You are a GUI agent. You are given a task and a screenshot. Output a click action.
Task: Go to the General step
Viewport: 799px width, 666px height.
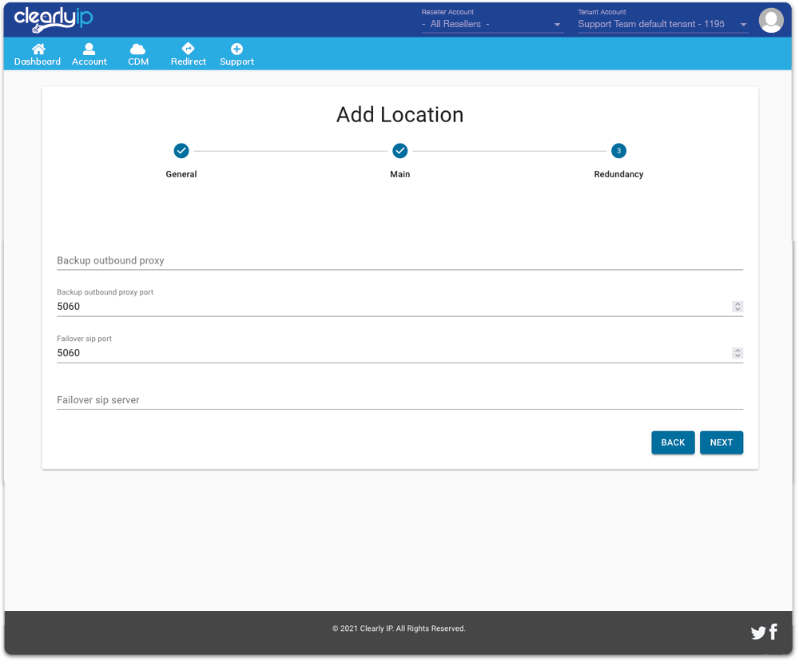pyautogui.click(x=181, y=151)
